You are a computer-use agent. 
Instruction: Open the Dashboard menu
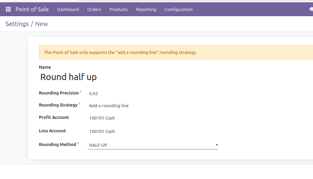pyautogui.click(x=68, y=10)
